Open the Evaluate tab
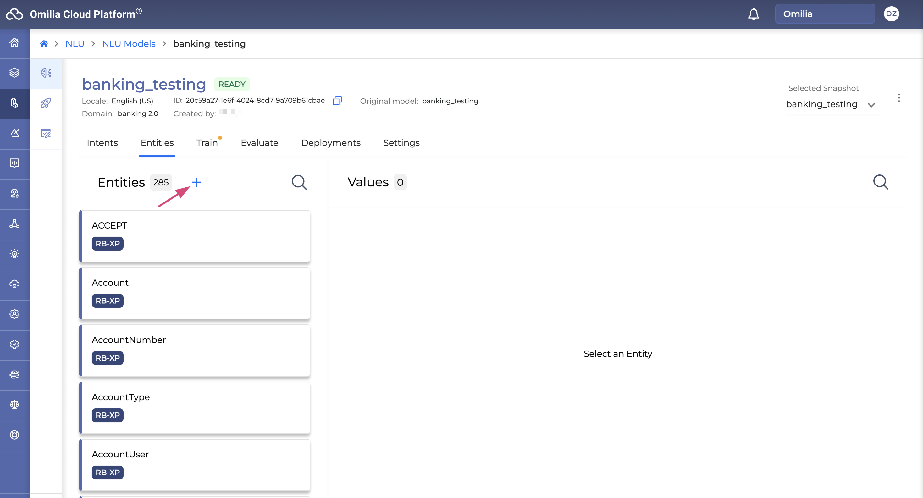Viewport: 923px width, 498px height. click(x=259, y=143)
